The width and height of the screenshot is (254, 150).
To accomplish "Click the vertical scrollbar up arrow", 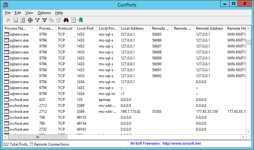I will tap(248, 28).
